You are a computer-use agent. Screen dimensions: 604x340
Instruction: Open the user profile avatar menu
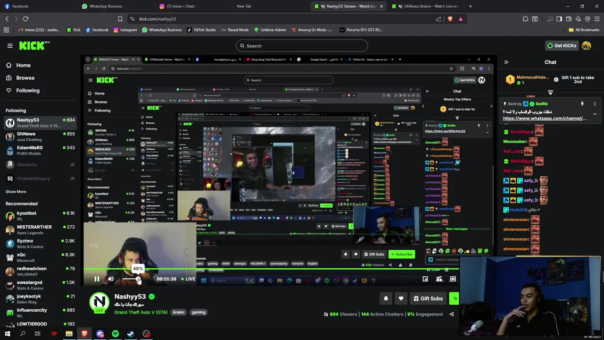click(x=587, y=46)
